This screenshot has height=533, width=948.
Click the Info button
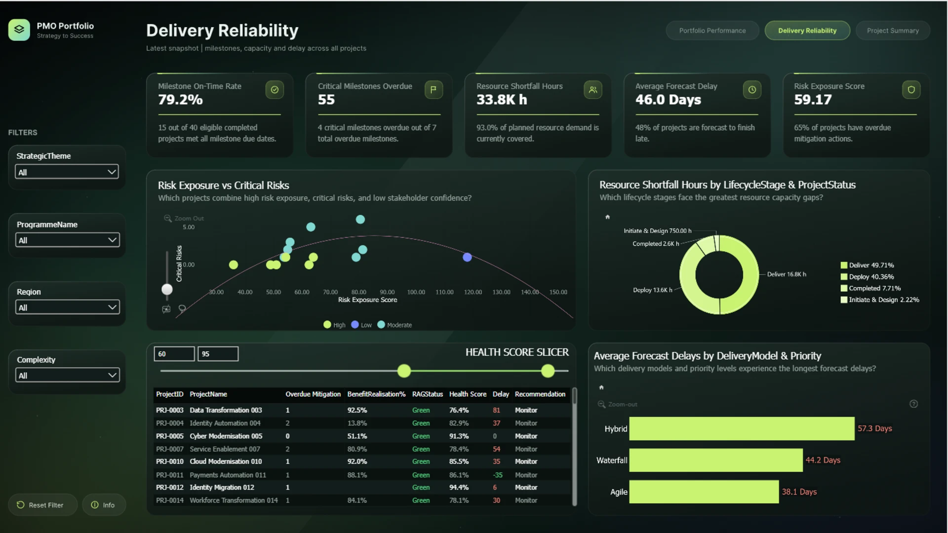104,505
